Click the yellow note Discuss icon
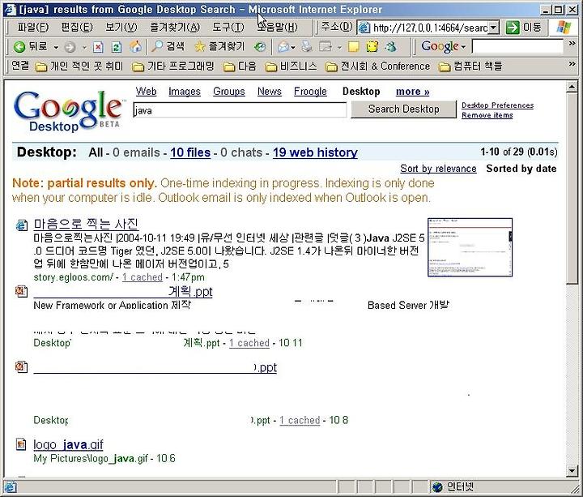This screenshot has height=497, width=583. click(353, 47)
